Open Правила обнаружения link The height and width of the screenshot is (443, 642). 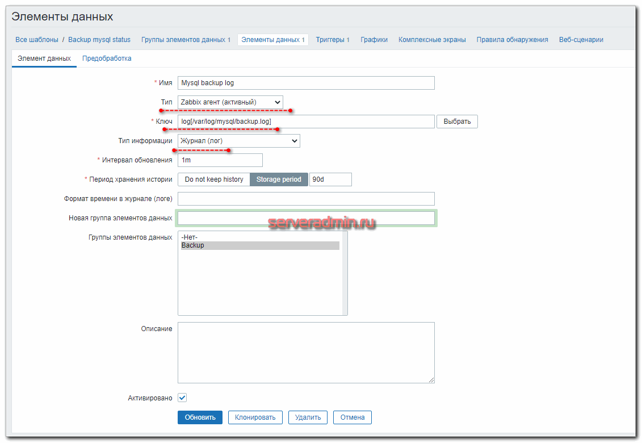pos(512,40)
